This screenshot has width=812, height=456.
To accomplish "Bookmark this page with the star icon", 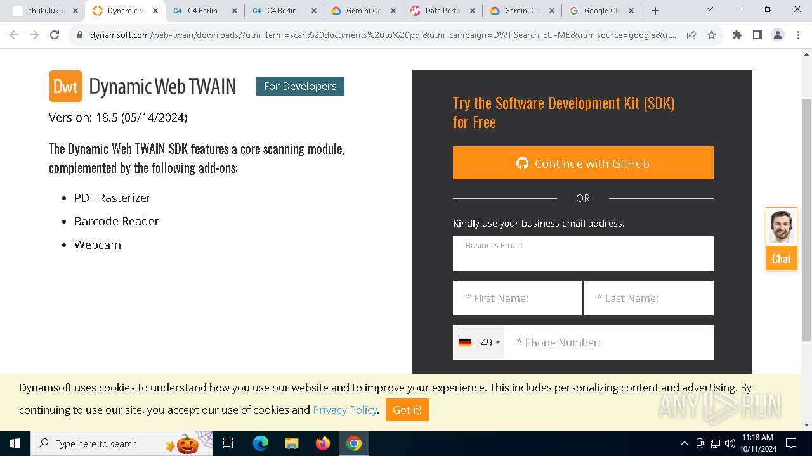I will click(712, 35).
